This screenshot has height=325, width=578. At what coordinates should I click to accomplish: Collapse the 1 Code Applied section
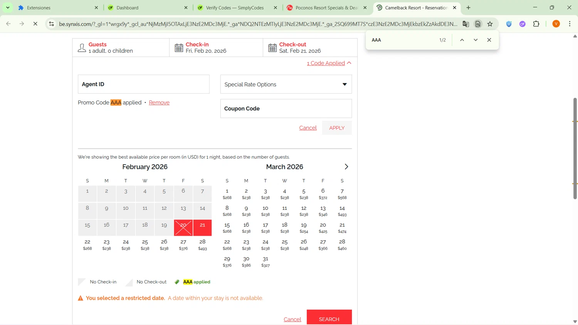329,63
